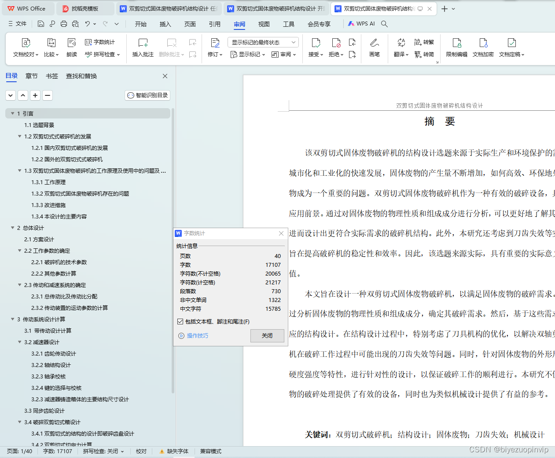Click the Save icon in quick toolbar
Viewport: 555px width, 458px height.
coord(41,24)
